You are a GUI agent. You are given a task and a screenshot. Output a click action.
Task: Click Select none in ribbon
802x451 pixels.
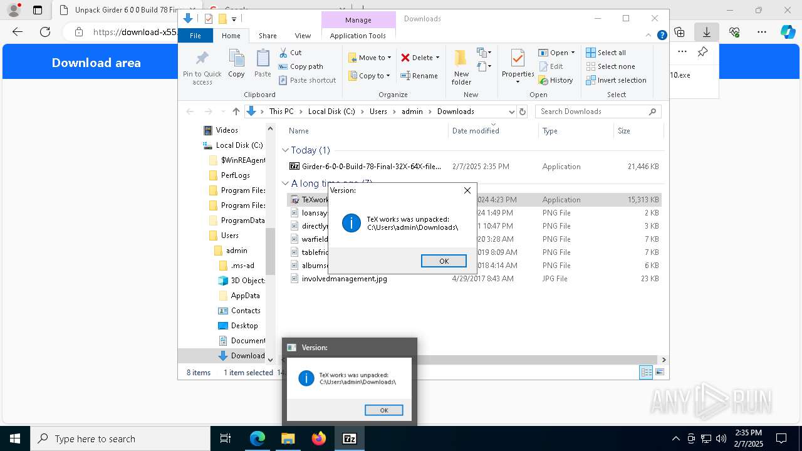coord(610,66)
